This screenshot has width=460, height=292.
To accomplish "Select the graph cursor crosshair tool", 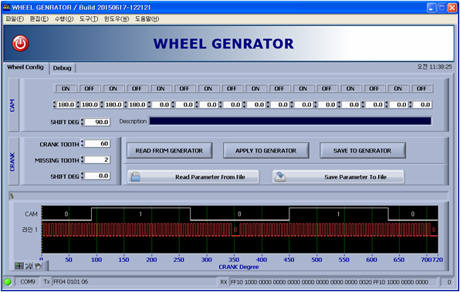I will click(19, 266).
